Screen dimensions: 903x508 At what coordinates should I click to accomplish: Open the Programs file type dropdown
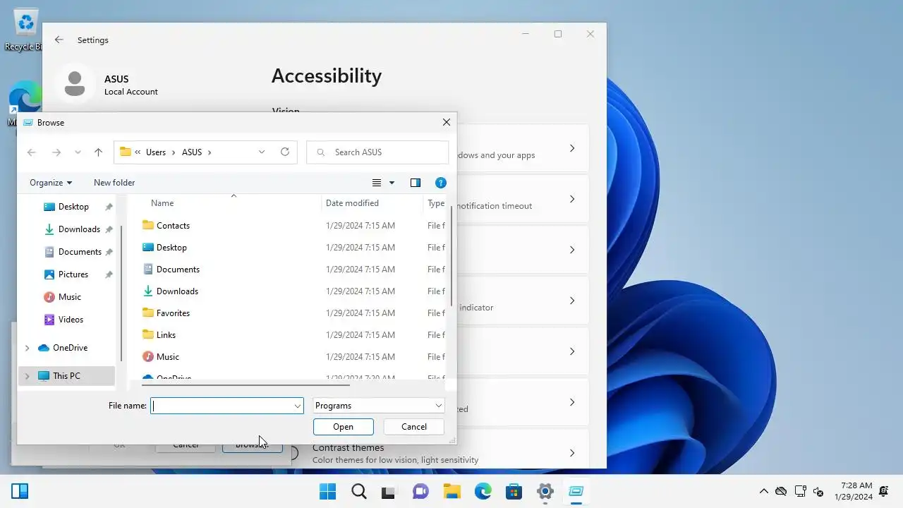[379, 406]
